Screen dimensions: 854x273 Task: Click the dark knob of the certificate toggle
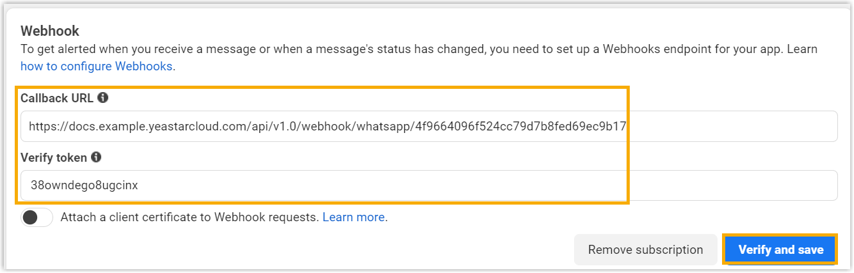(x=30, y=217)
